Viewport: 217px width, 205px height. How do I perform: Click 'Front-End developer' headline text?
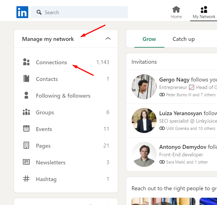coord(181,155)
